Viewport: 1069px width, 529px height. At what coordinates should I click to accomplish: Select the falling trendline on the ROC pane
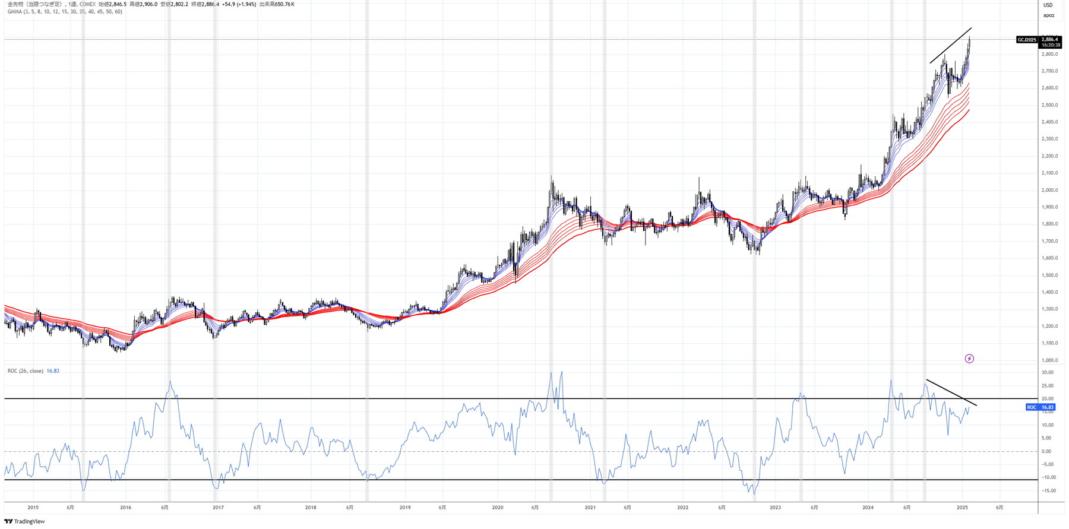point(951,392)
